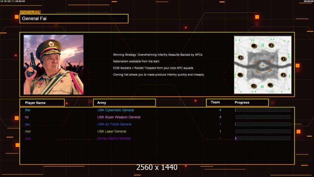The width and height of the screenshot is (314, 177).
Task: Click USA Laser General army entry
Action: click(112, 131)
